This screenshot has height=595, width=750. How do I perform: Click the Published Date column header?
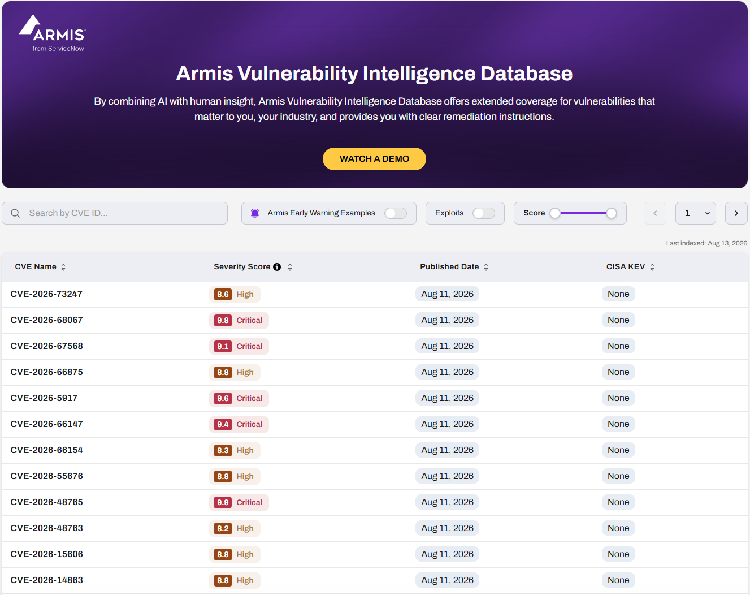point(449,267)
